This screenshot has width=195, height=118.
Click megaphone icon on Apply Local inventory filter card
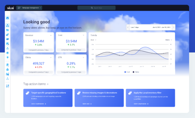pyautogui.click(x=130, y=93)
